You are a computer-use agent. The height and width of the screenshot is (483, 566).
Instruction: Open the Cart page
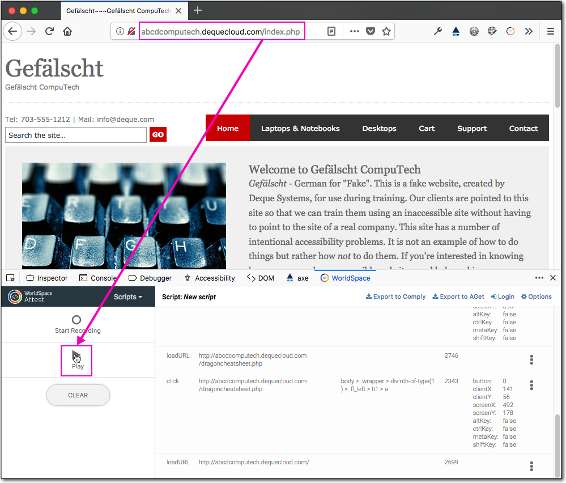pyautogui.click(x=427, y=128)
